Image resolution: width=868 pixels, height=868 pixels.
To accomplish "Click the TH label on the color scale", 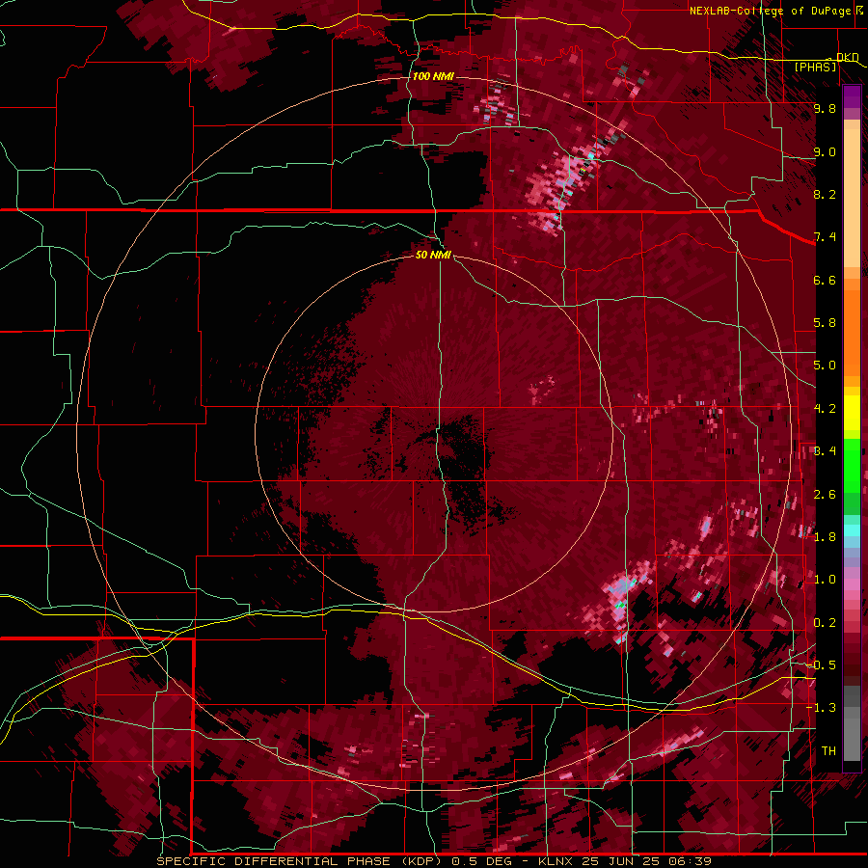I will [828, 751].
